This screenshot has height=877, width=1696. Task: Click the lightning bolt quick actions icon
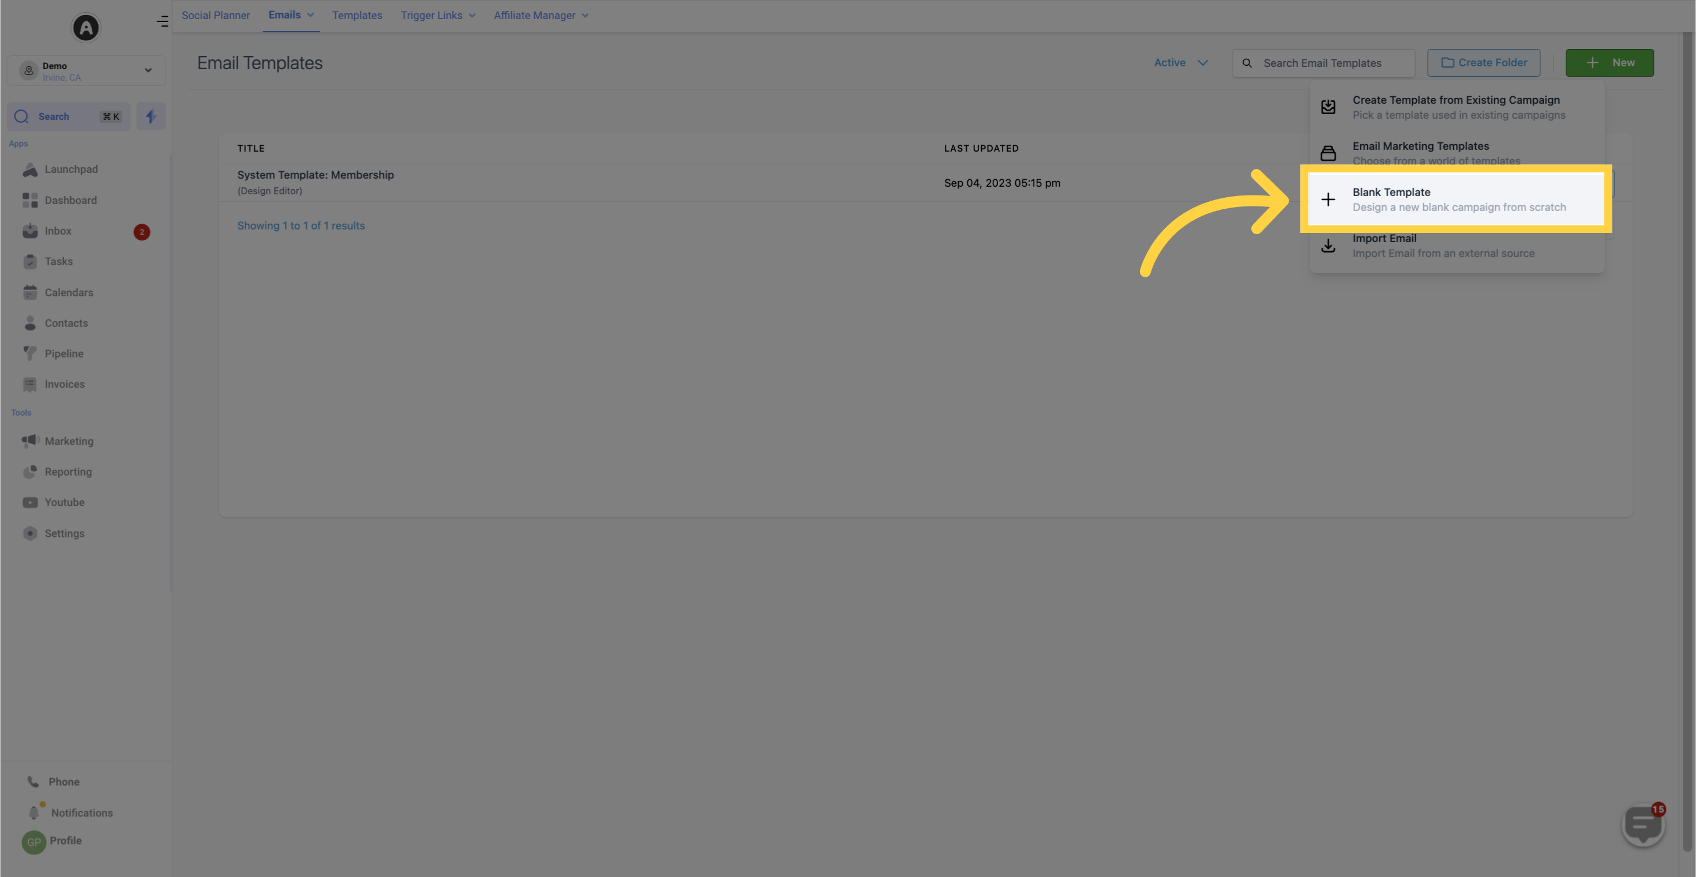point(151,115)
